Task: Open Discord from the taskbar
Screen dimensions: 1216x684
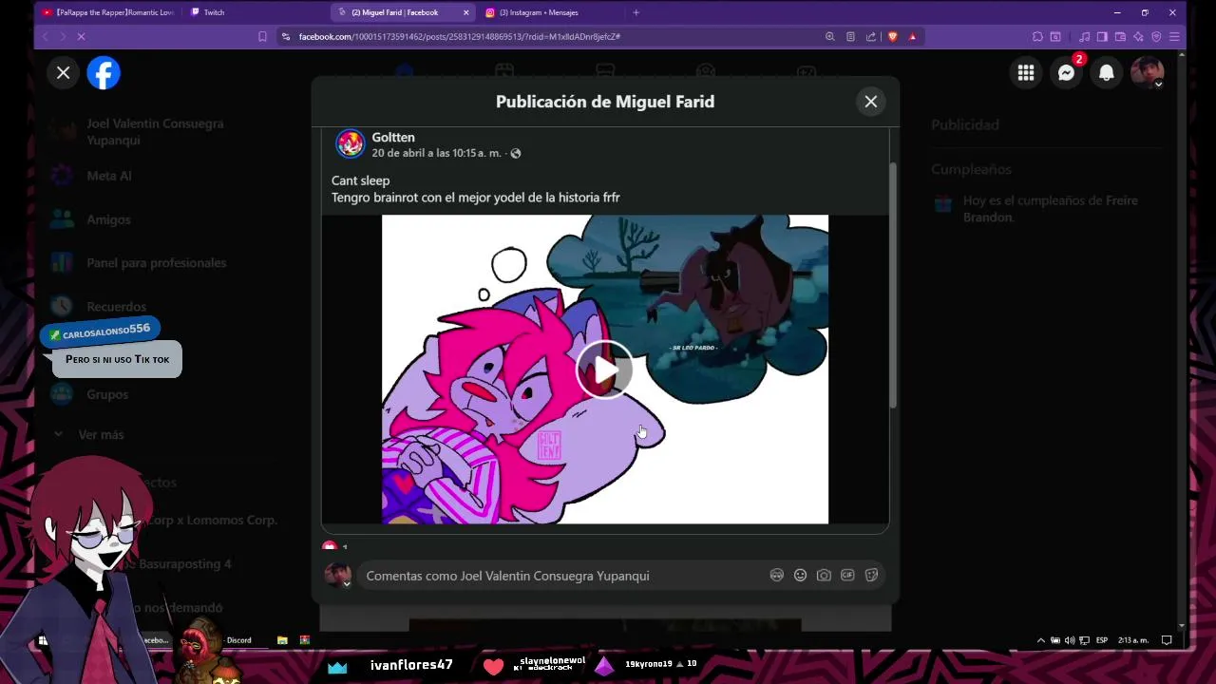Action: pyautogui.click(x=238, y=640)
